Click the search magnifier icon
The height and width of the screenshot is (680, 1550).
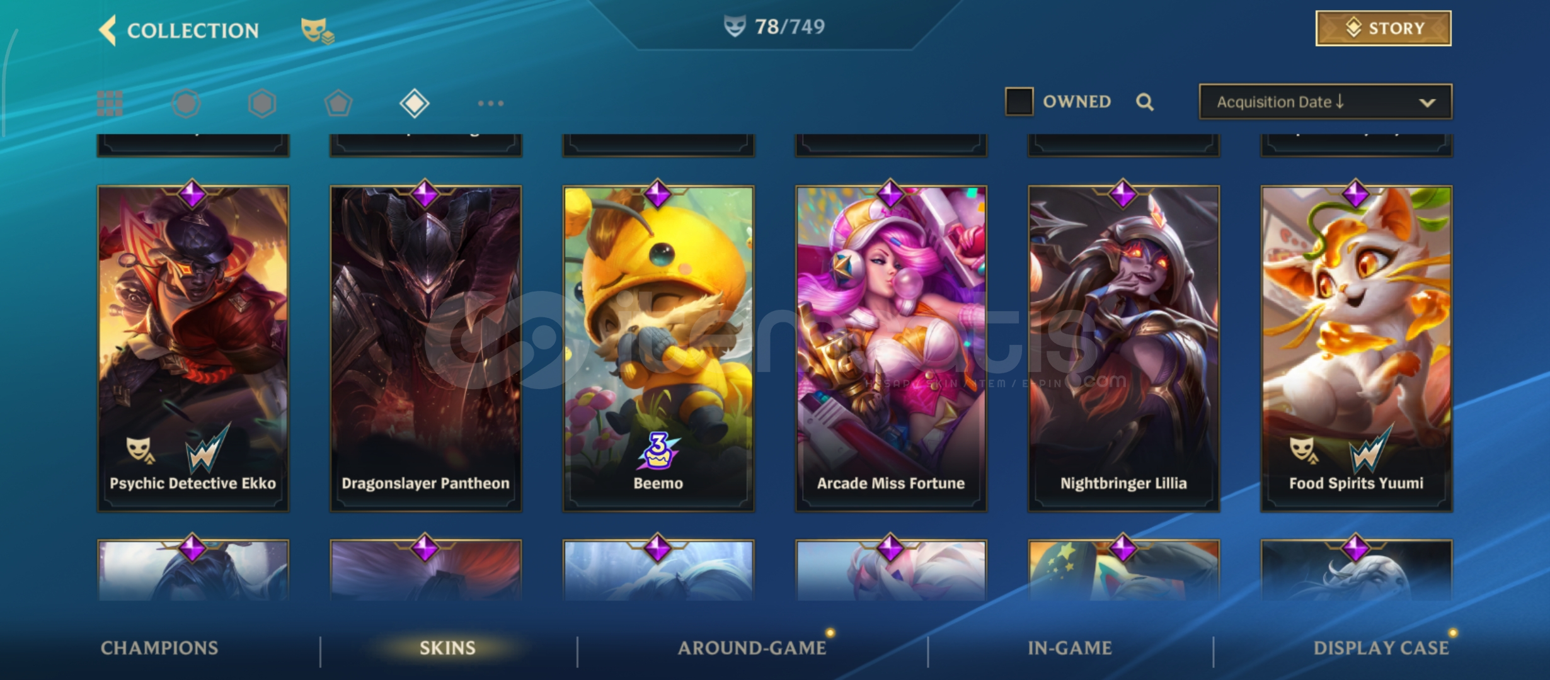1145,102
